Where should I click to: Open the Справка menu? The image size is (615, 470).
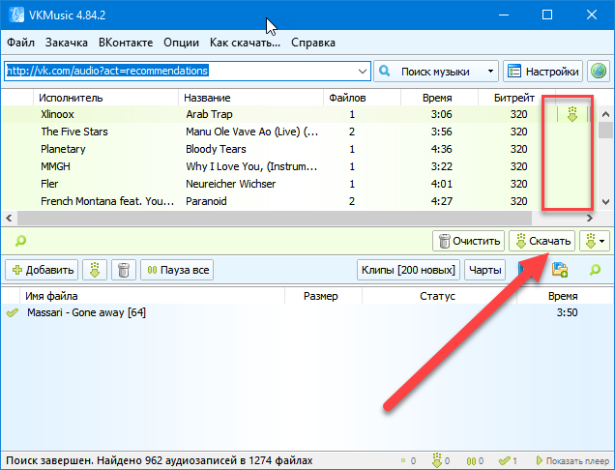[313, 43]
